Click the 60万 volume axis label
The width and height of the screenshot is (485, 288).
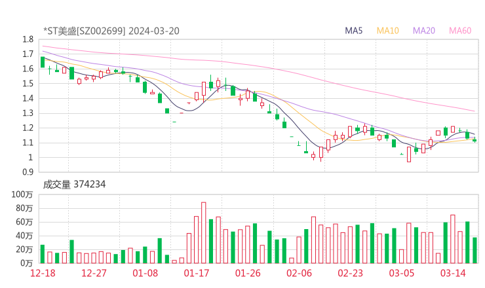click(24, 222)
